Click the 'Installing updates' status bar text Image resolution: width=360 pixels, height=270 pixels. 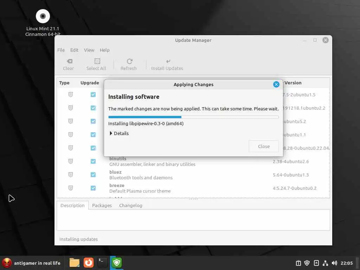[78, 239]
